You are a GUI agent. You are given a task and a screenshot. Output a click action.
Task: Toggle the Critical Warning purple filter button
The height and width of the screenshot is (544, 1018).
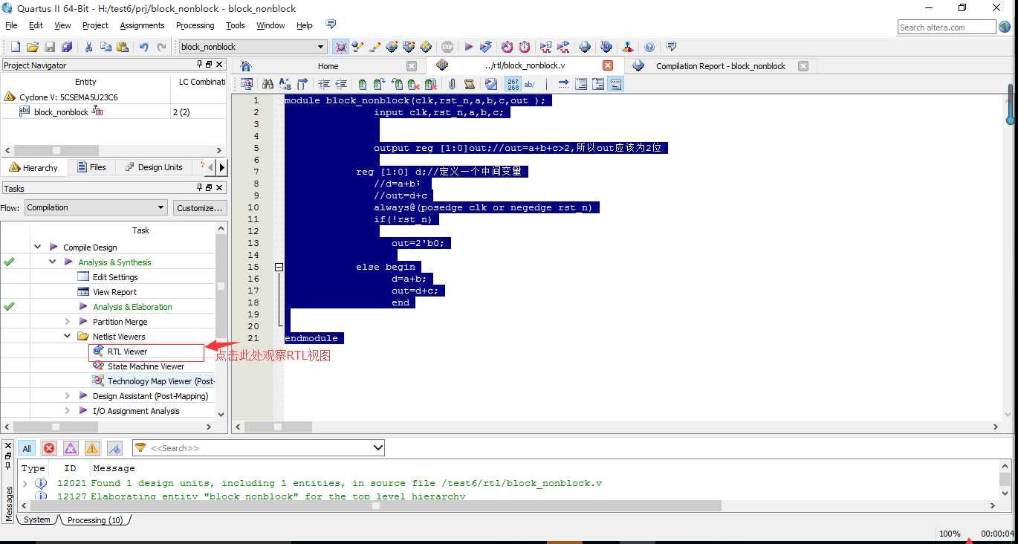coord(71,448)
